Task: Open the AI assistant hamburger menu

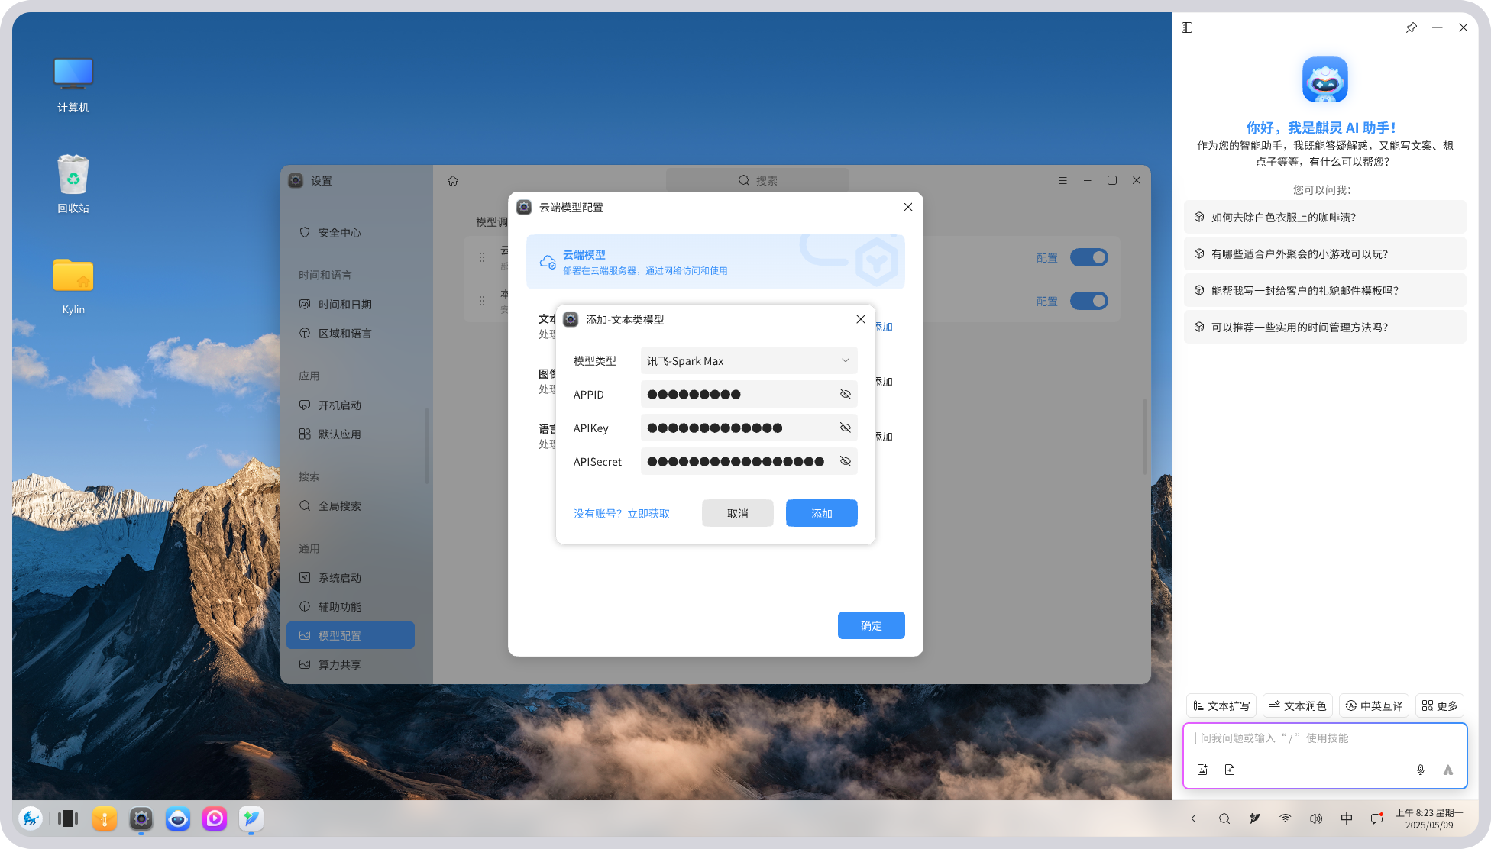Action: coord(1437,27)
